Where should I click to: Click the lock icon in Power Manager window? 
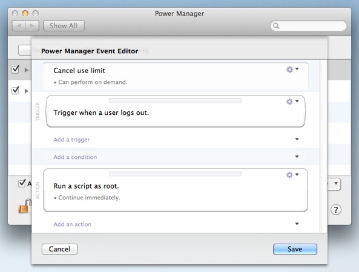click(x=25, y=206)
